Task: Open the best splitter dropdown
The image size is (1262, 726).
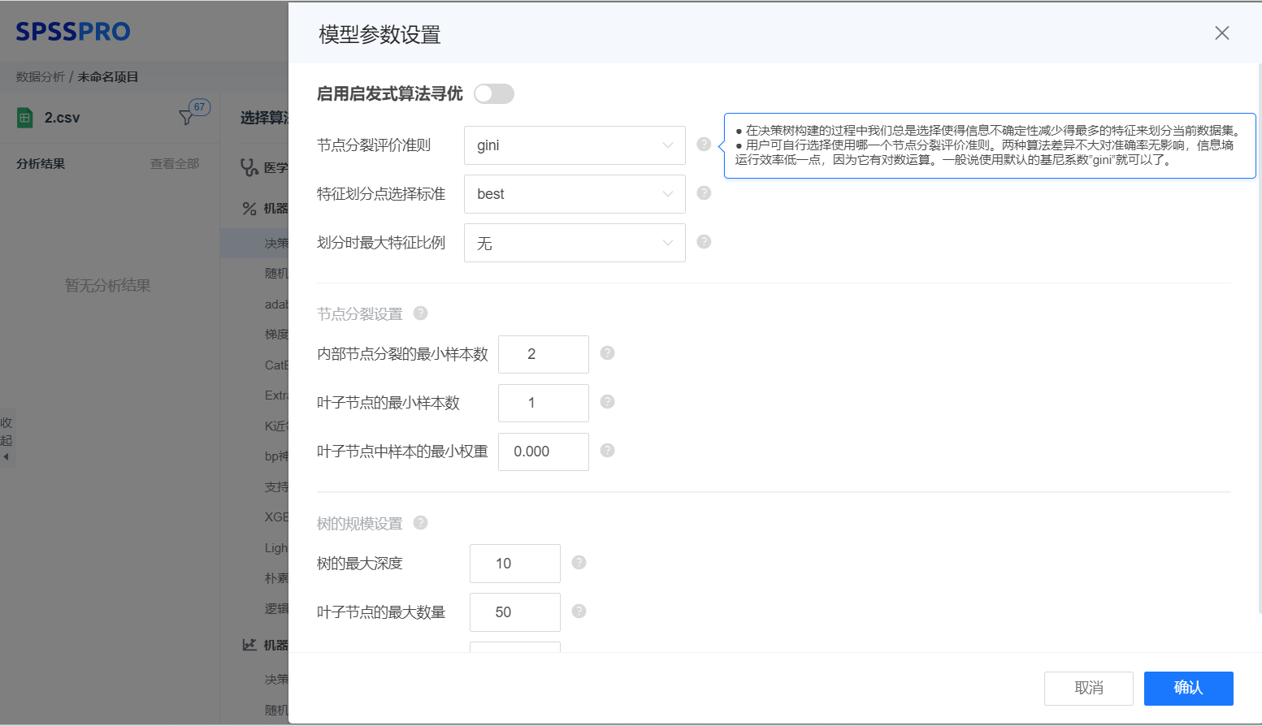Action: click(x=575, y=193)
